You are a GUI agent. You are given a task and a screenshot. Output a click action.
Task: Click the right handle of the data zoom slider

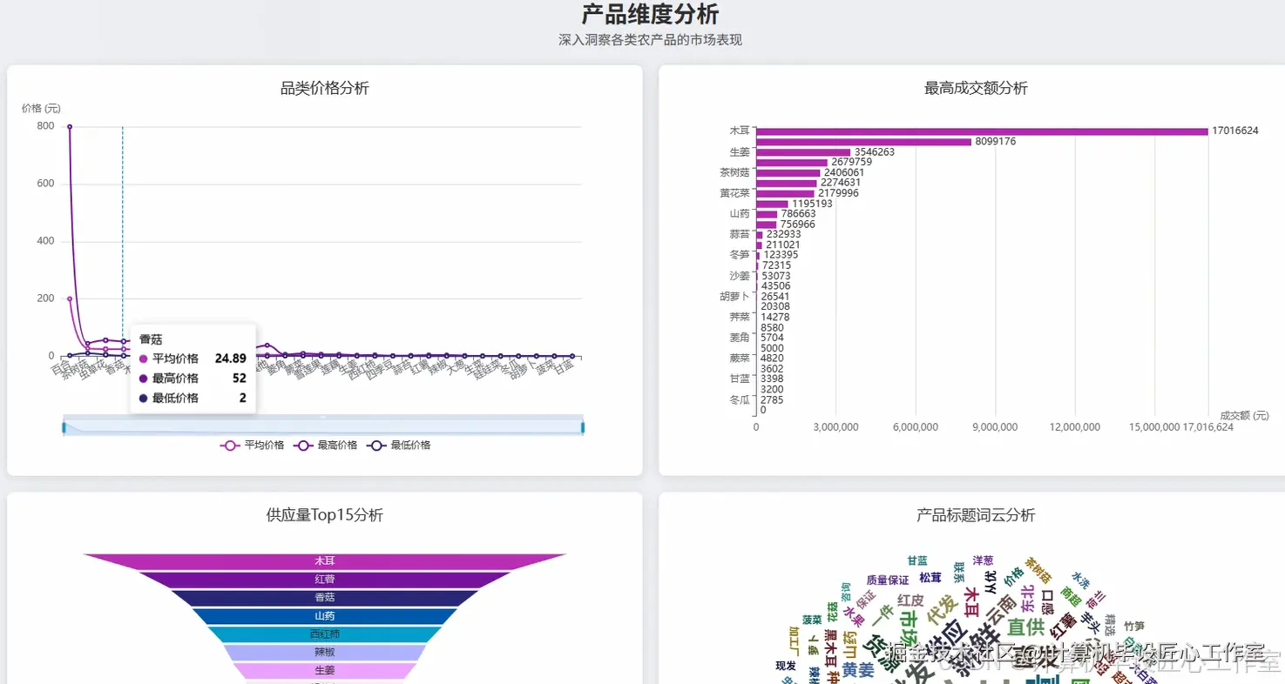[x=582, y=426]
